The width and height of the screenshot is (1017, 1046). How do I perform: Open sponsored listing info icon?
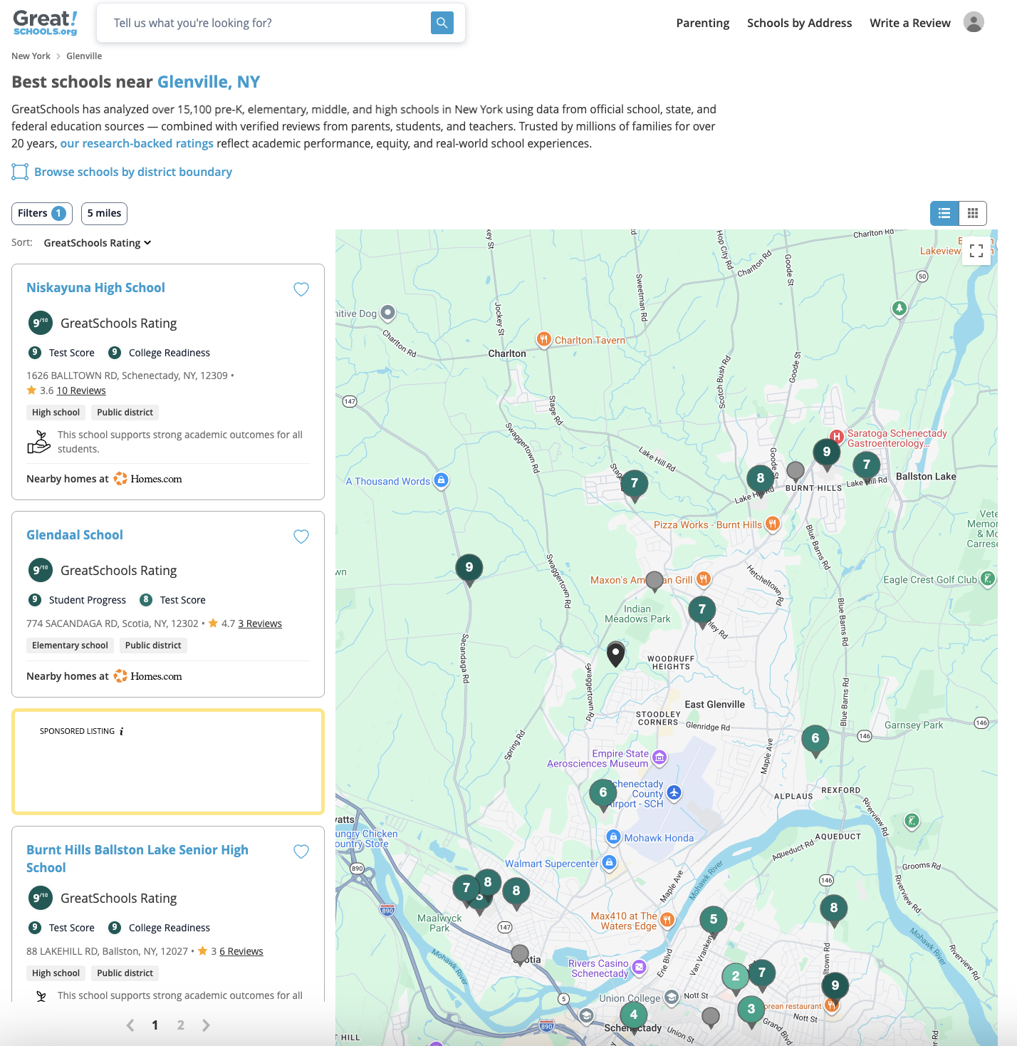pyautogui.click(x=122, y=731)
